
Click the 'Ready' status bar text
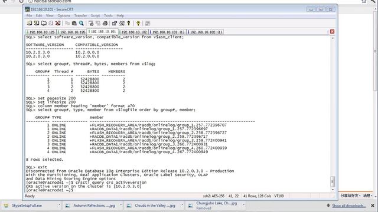(x=30, y=196)
